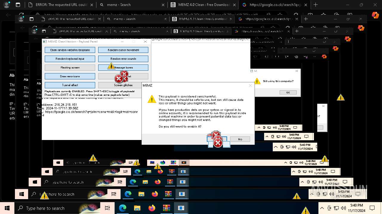This screenshot has height=214, width=382.
Task: Click the 'Press CTRL+SHIFT+S to skip some time' hint
Action: (x=87, y=95)
